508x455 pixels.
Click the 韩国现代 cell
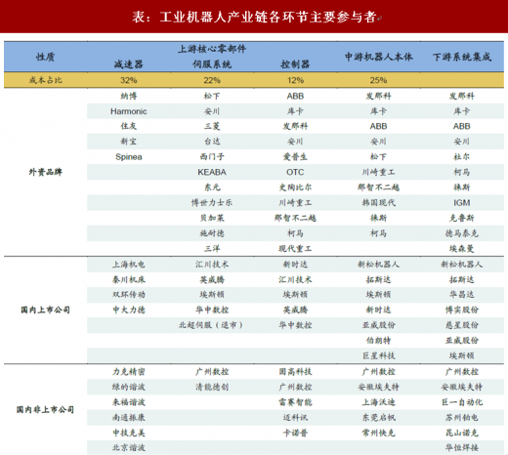pos(378,202)
